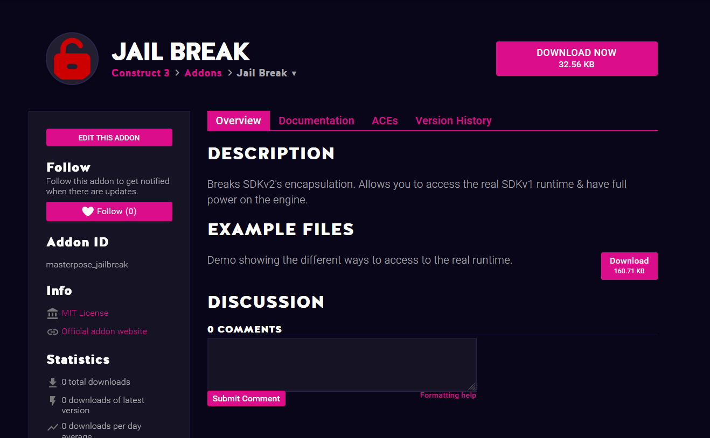Click the DISCUSSION heading
Screen dimensions: 710x438
[266, 302]
